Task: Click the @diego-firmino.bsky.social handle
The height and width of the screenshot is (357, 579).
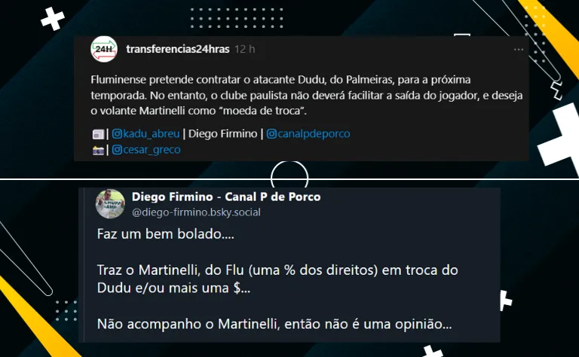Action: (x=196, y=212)
